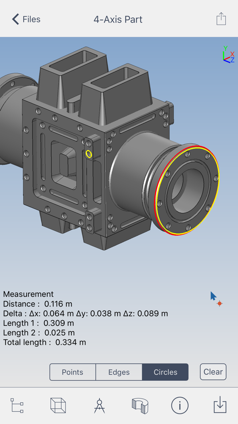The width and height of the screenshot is (238, 424).
Task: Tap the share icon at top right
Action: [x=221, y=19]
